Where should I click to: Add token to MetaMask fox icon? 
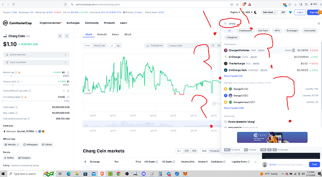tap(43, 131)
